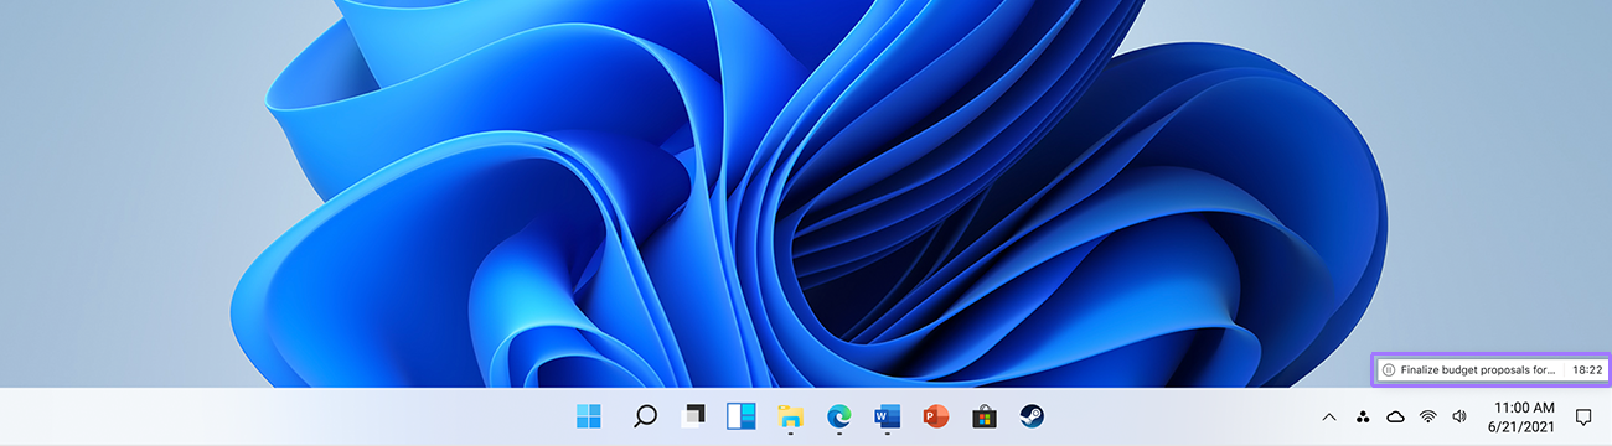This screenshot has height=446, width=1612.
Task: Open Microsoft Edge browser
Action: point(838,416)
